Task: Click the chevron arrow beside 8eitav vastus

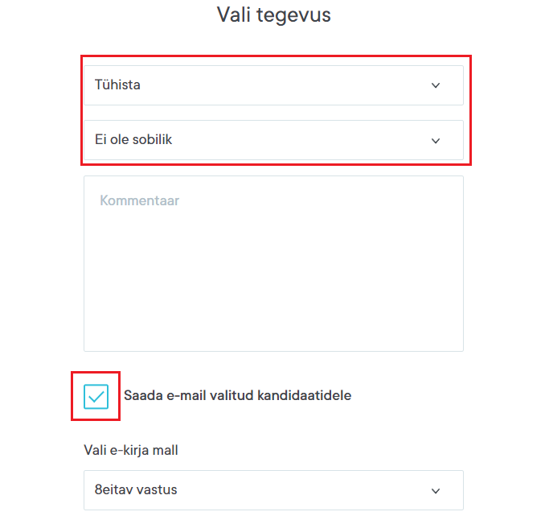Action: [x=436, y=491]
